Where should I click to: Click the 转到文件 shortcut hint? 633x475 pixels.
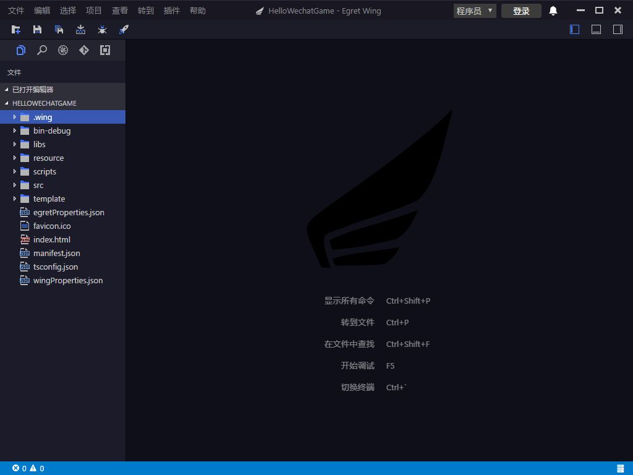pyautogui.click(x=358, y=322)
